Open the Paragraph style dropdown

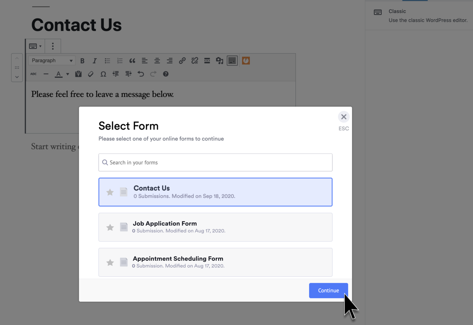point(52,60)
